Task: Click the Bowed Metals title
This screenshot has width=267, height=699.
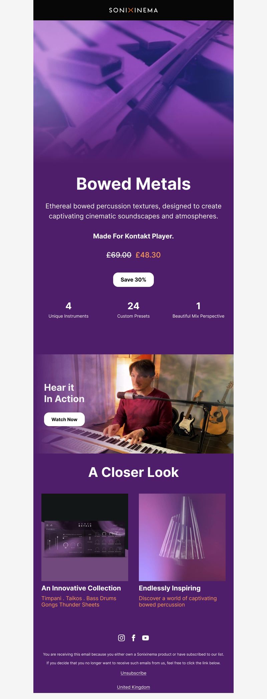Action: pos(133,184)
